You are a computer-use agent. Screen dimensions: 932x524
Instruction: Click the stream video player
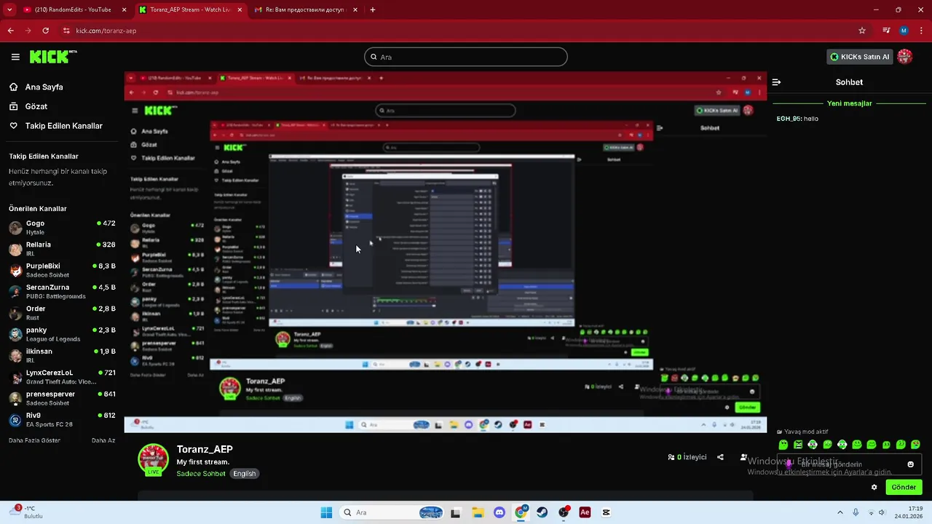[x=446, y=252]
